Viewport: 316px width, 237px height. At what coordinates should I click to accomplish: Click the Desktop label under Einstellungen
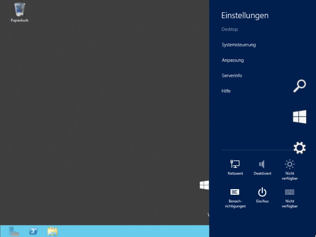(x=229, y=29)
